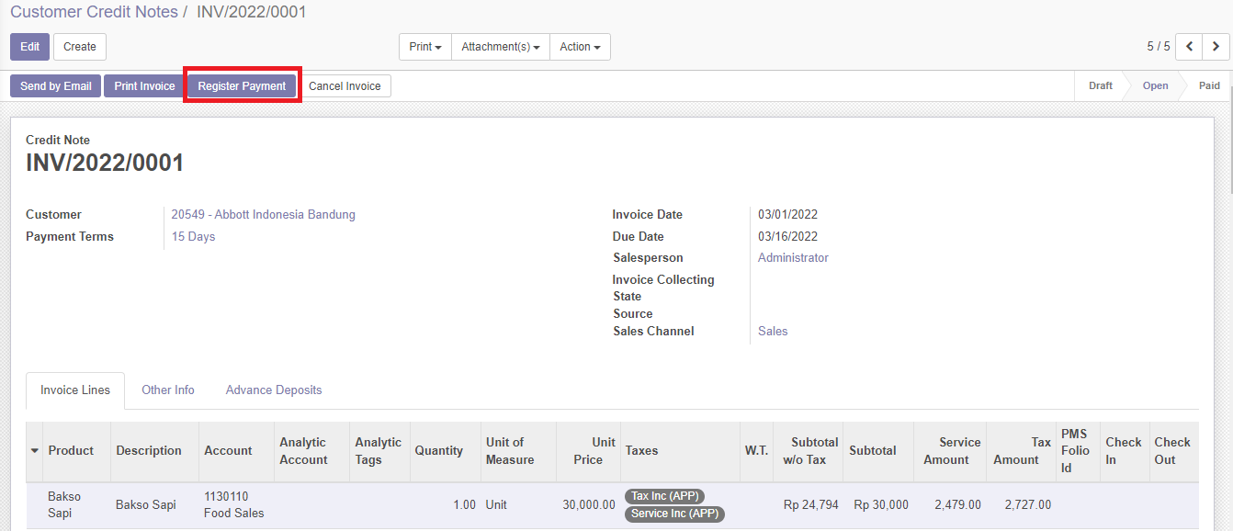Click the Register Payment button
Image resolution: width=1233 pixels, height=531 pixels.
coord(242,86)
